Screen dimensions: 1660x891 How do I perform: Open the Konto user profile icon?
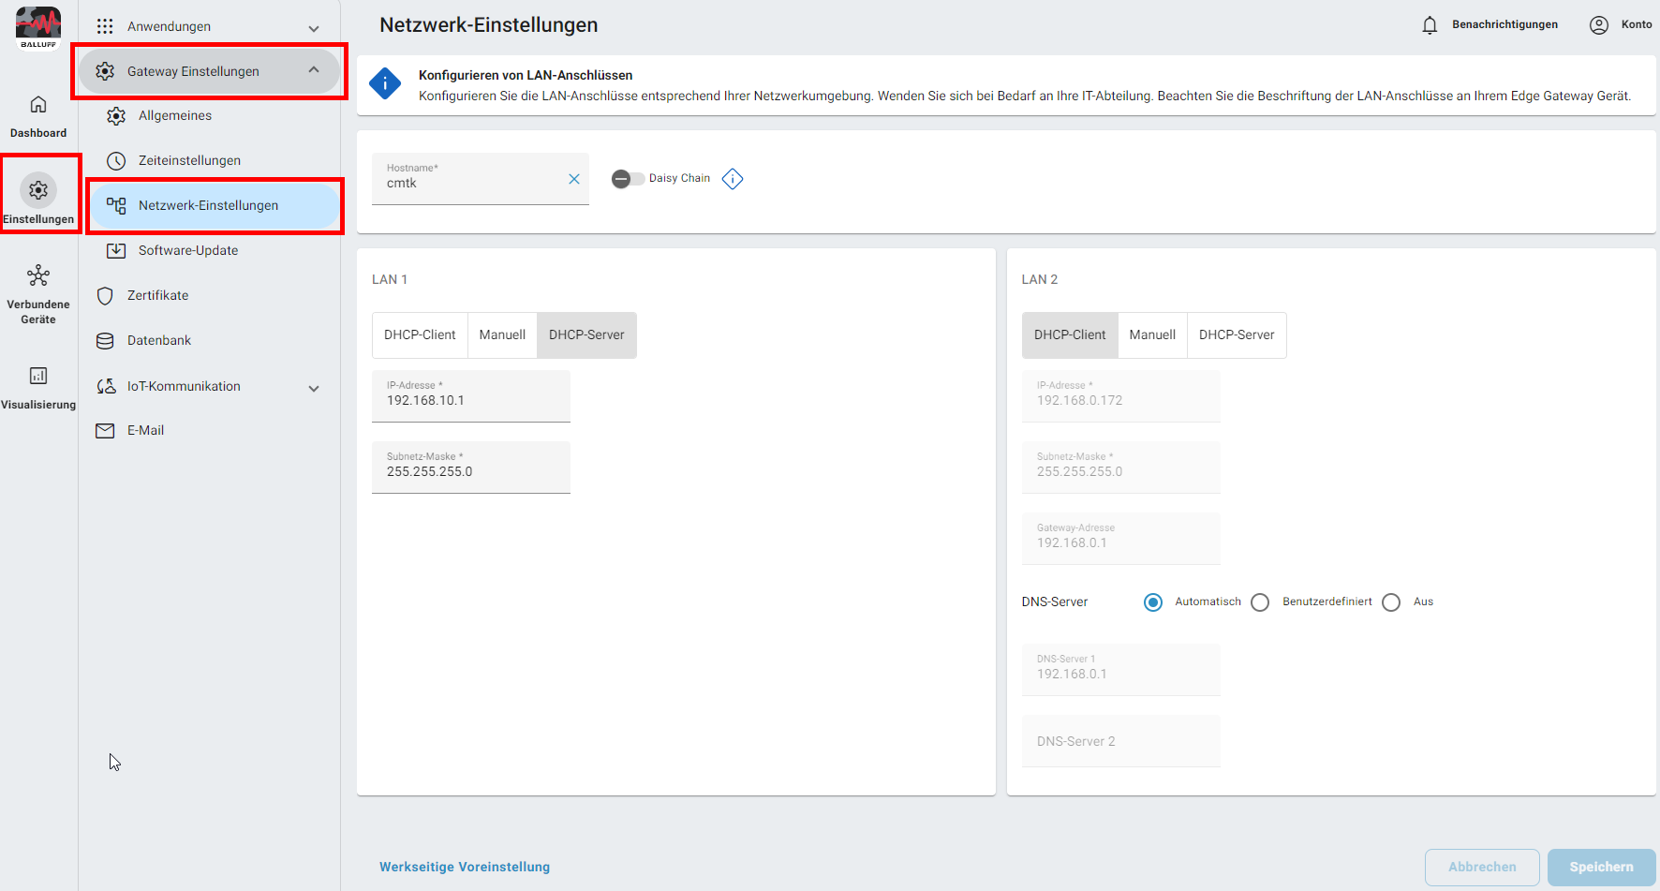tap(1599, 25)
